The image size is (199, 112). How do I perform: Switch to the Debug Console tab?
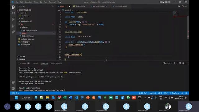coord(56,63)
